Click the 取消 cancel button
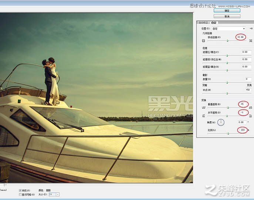 pos(227,16)
